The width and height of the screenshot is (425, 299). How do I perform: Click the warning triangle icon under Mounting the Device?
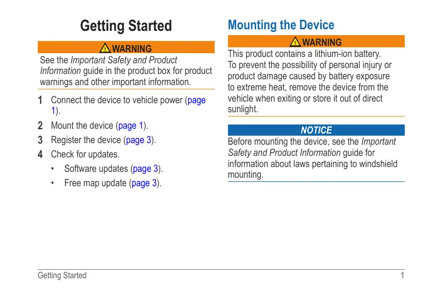(x=295, y=42)
